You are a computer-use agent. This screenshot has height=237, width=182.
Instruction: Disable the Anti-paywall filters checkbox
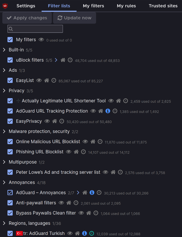(x=10, y=203)
